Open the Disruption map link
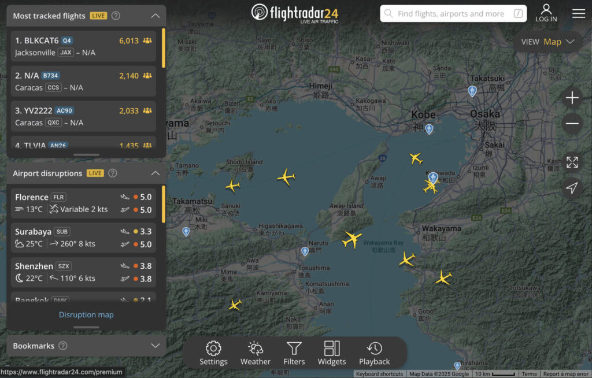Viewport: 592px width, 378px height. pyautogui.click(x=86, y=314)
